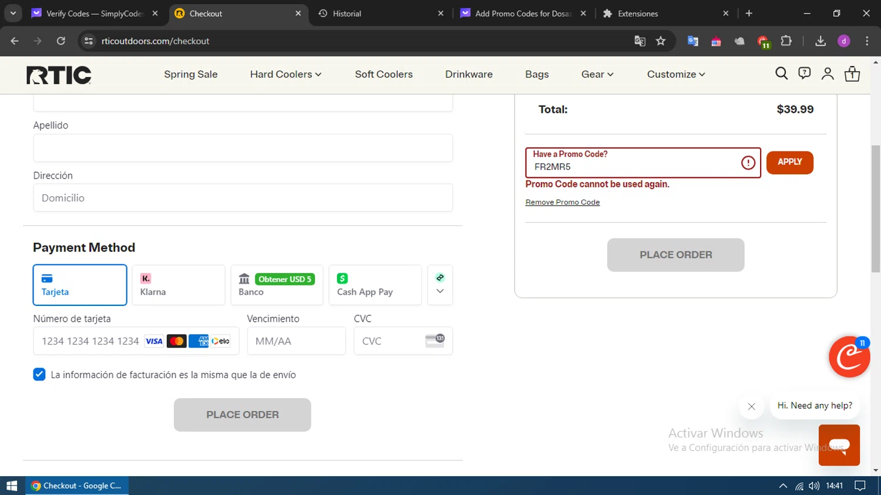Viewport: 881px width, 495px height.
Task: Click PLACE ORDER below payment form
Action: [x=243, y=415]
